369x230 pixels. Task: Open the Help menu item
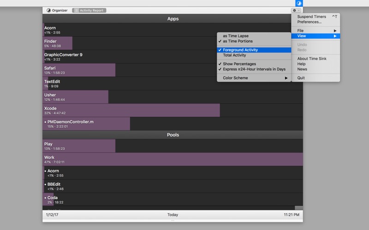(315, 64)
